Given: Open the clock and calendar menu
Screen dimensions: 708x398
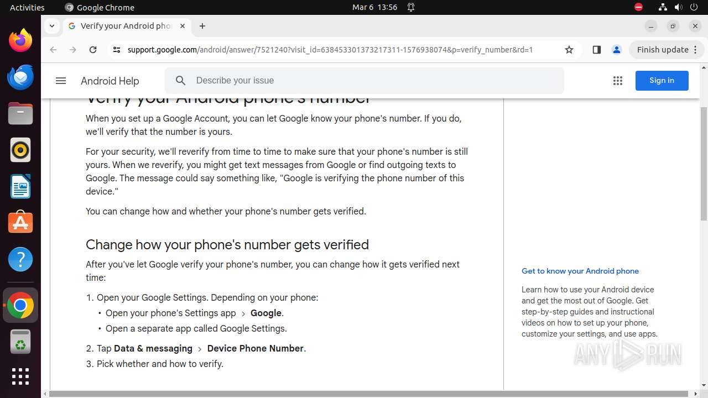Looking at the screenshot, I should tap(375, 7).
